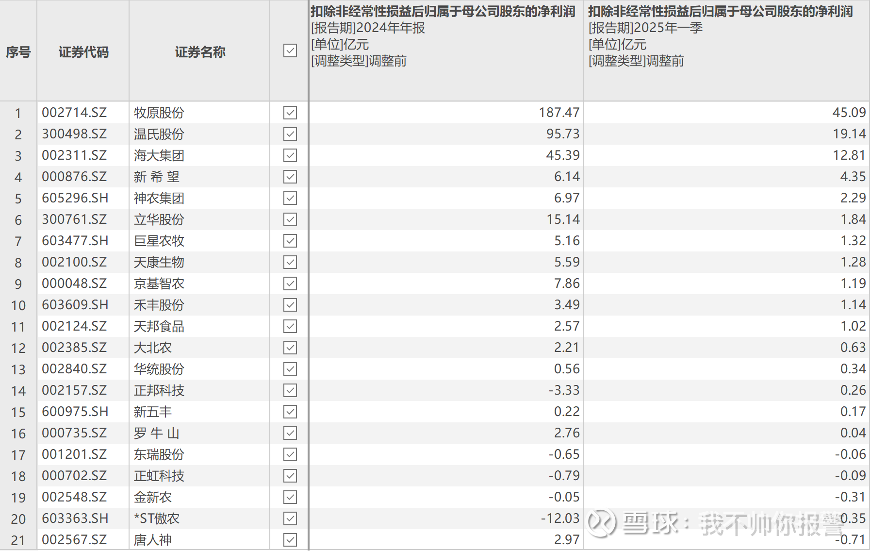Screen dimensions: 870x551
Task: Select stock code 000048.SZ
Action: (74, 284)
